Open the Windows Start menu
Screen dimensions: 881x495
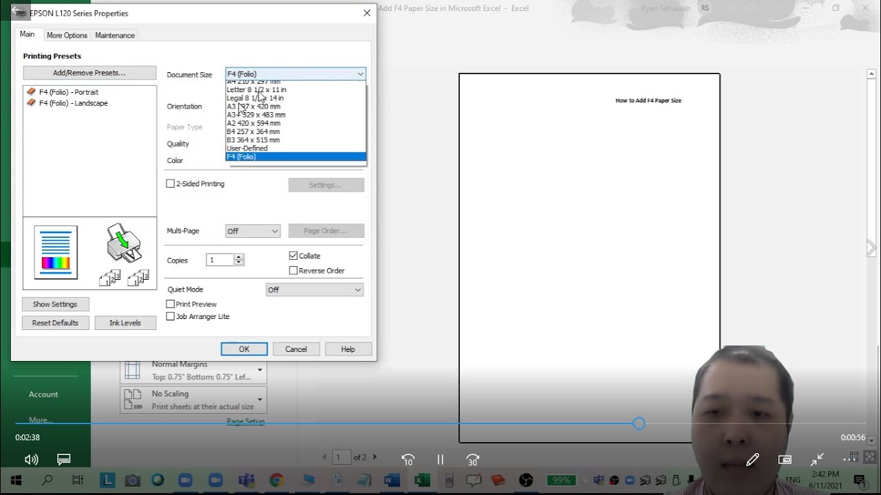pyautogui.click(x=16, y=480)
